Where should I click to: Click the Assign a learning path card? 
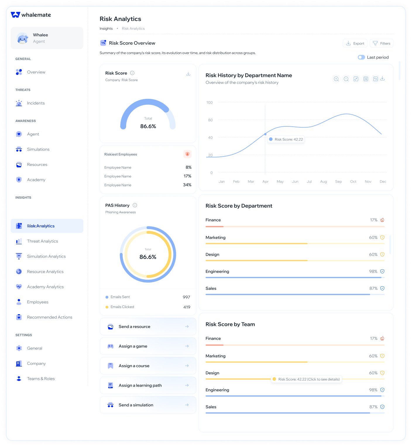(148, 385)
